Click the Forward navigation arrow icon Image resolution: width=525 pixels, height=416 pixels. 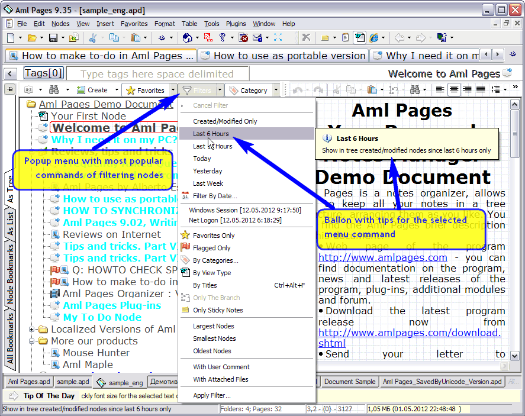pyautogui.click(x=421, y=38)
